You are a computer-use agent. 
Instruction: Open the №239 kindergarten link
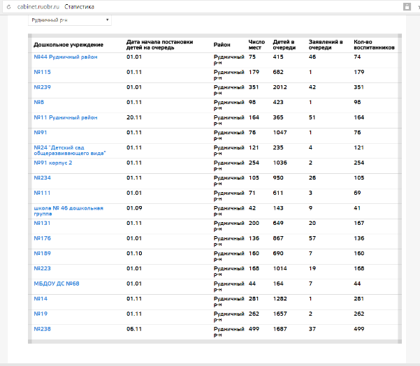tap(42, 87)
